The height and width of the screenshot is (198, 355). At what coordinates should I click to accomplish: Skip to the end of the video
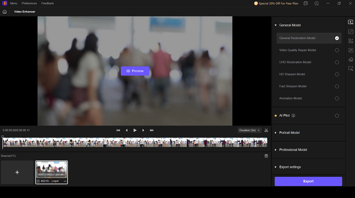pyautogui.click(x=152, y=130)
